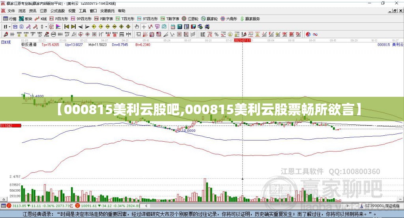Open the 帮助 menu
404x218 pixels.
[x=122, y=11]
